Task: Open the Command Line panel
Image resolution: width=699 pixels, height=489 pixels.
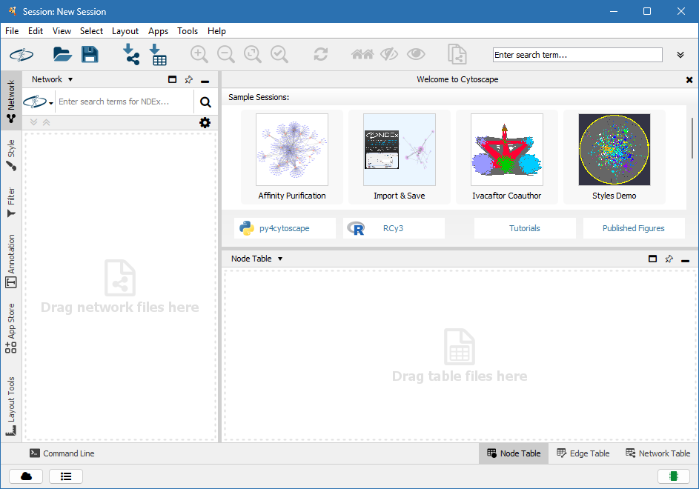Action: [x=62, y=453]
